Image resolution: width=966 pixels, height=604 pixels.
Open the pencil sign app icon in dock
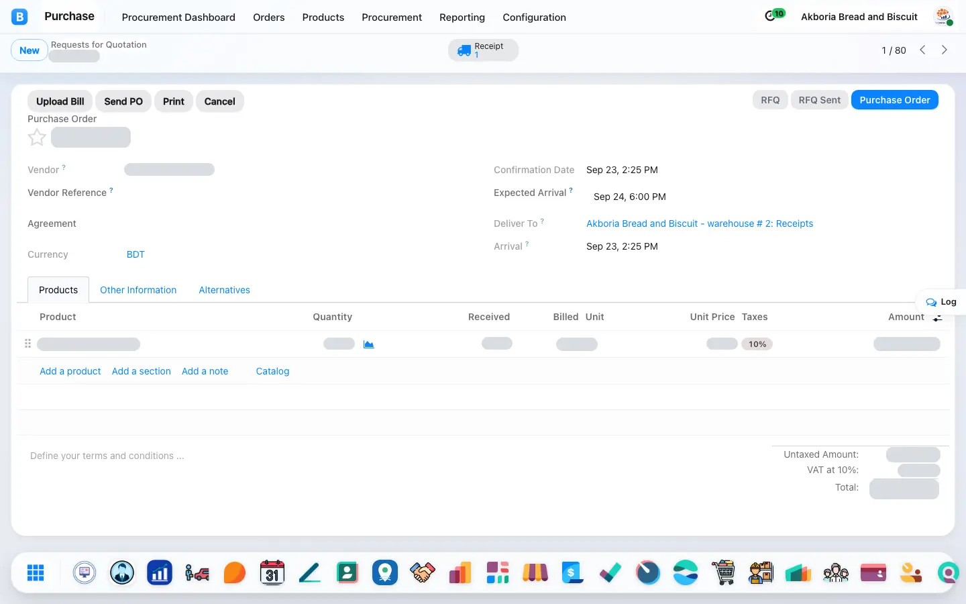pyautogui.click(x=310, y=572)
